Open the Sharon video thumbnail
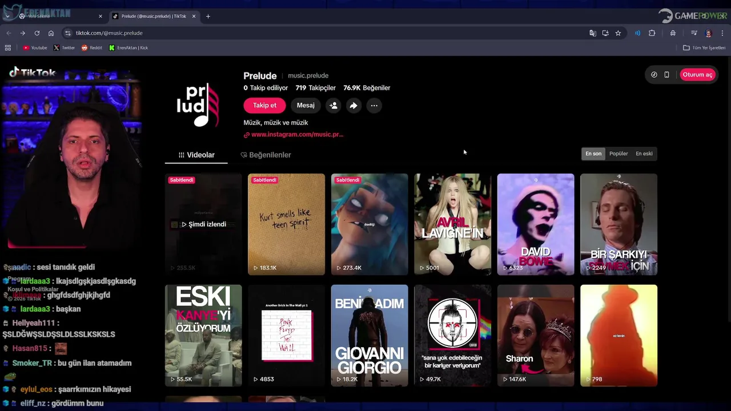731x411 pixels. [536, 336]
